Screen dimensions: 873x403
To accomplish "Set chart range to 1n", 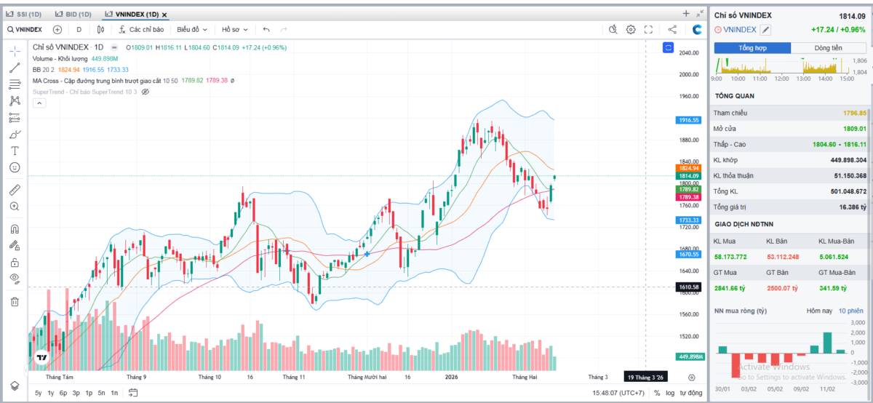I will click(114, 393).
